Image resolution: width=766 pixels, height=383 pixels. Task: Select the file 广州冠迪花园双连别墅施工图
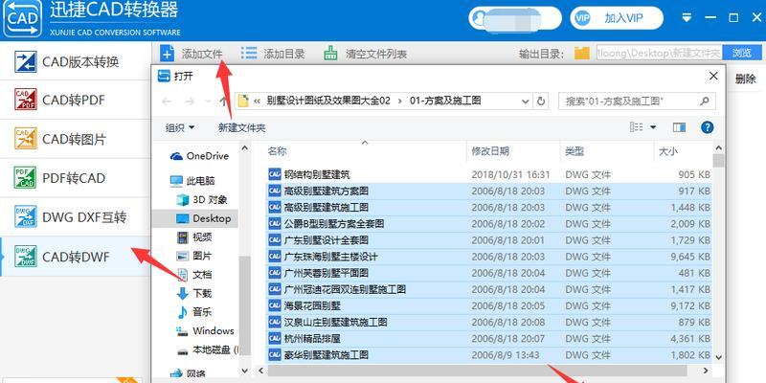click(x=488, y=290)
